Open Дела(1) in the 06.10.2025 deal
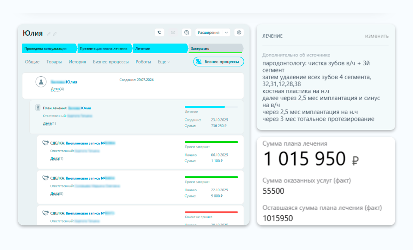The width and height of the screenshot is (413, 250). [x=57, y=158]
